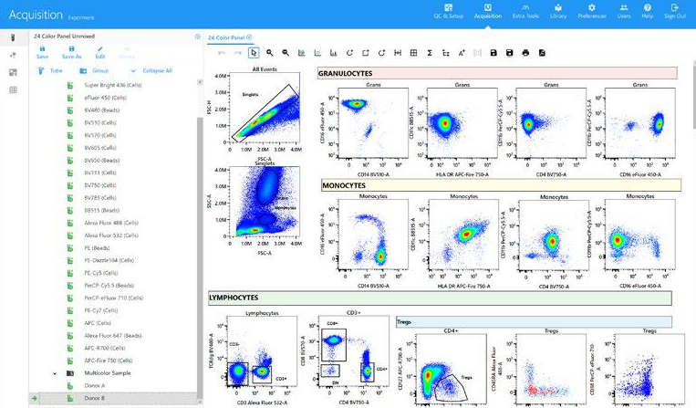The height and width of the screenshot is (408, 696).
Task: Open the statistics sigma tool
Action: coord(431,53)
